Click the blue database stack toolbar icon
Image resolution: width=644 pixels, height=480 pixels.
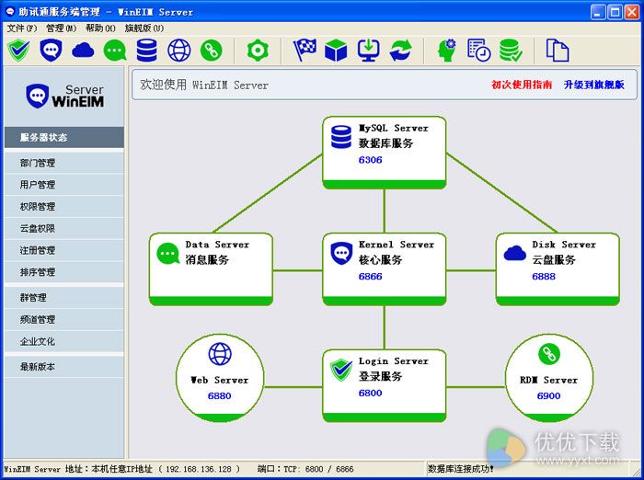click(146, 50)
